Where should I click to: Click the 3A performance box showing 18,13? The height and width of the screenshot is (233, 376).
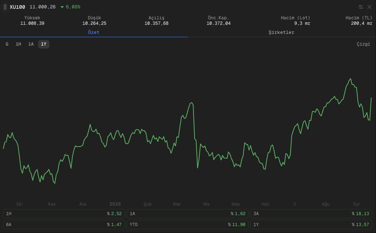tap(311, 214)
